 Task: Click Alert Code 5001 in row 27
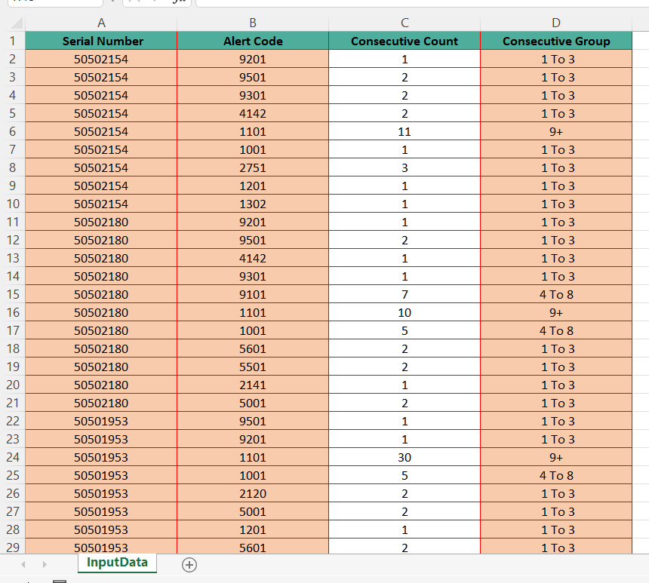pos(253,512)
